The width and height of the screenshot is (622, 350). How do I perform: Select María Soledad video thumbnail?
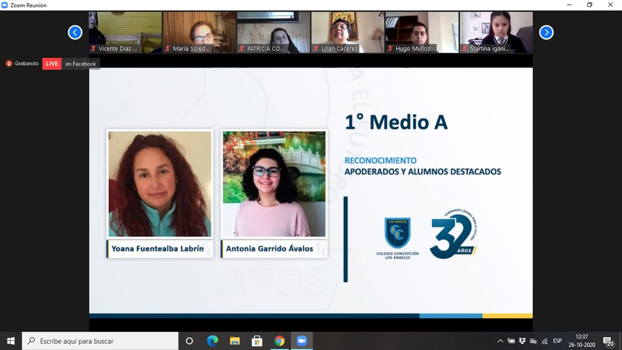[x=199, y=32]
